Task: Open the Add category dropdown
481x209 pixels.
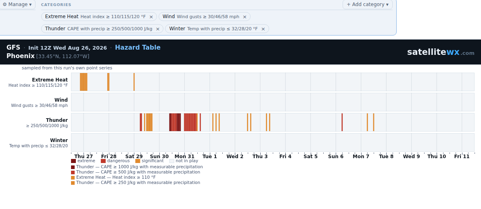Action: [368, 4]
